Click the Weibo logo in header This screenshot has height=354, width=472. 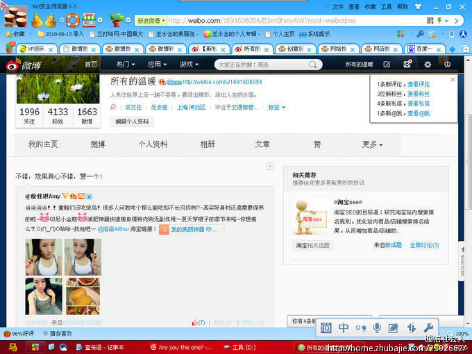(x=24, y=65)
